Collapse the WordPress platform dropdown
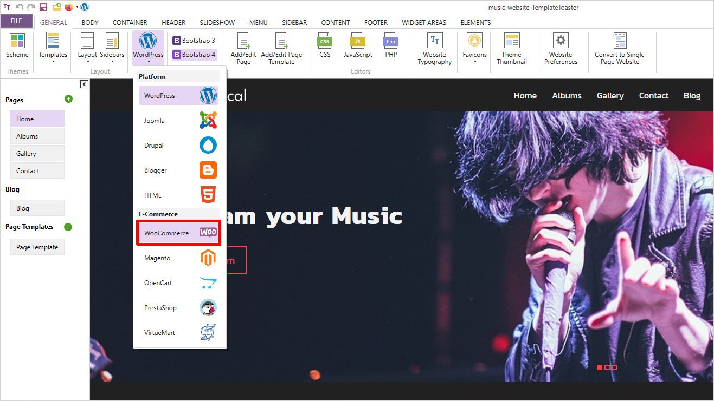714x401 pixels. (148, 49)
